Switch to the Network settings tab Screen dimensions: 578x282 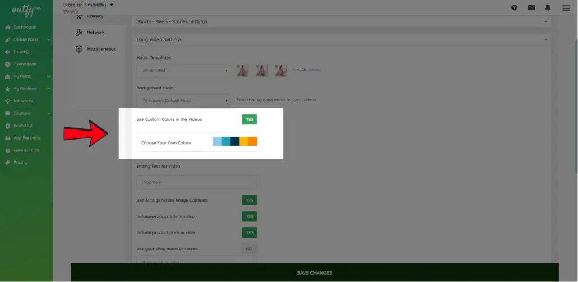pos(95,33)
